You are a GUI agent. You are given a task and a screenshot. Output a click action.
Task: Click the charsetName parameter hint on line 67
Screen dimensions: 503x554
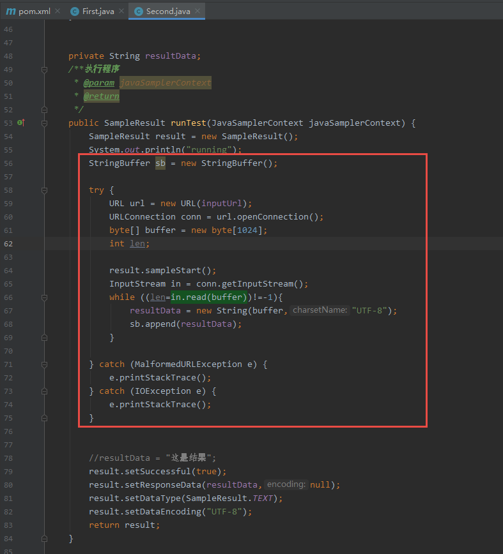319,311
